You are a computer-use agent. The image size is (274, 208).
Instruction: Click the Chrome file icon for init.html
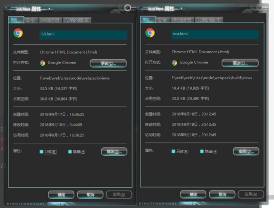click(18, 33)
